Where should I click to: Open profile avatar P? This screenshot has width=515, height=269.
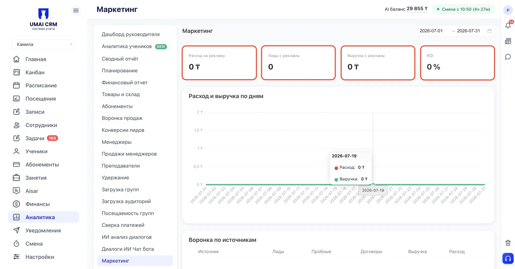508,10
